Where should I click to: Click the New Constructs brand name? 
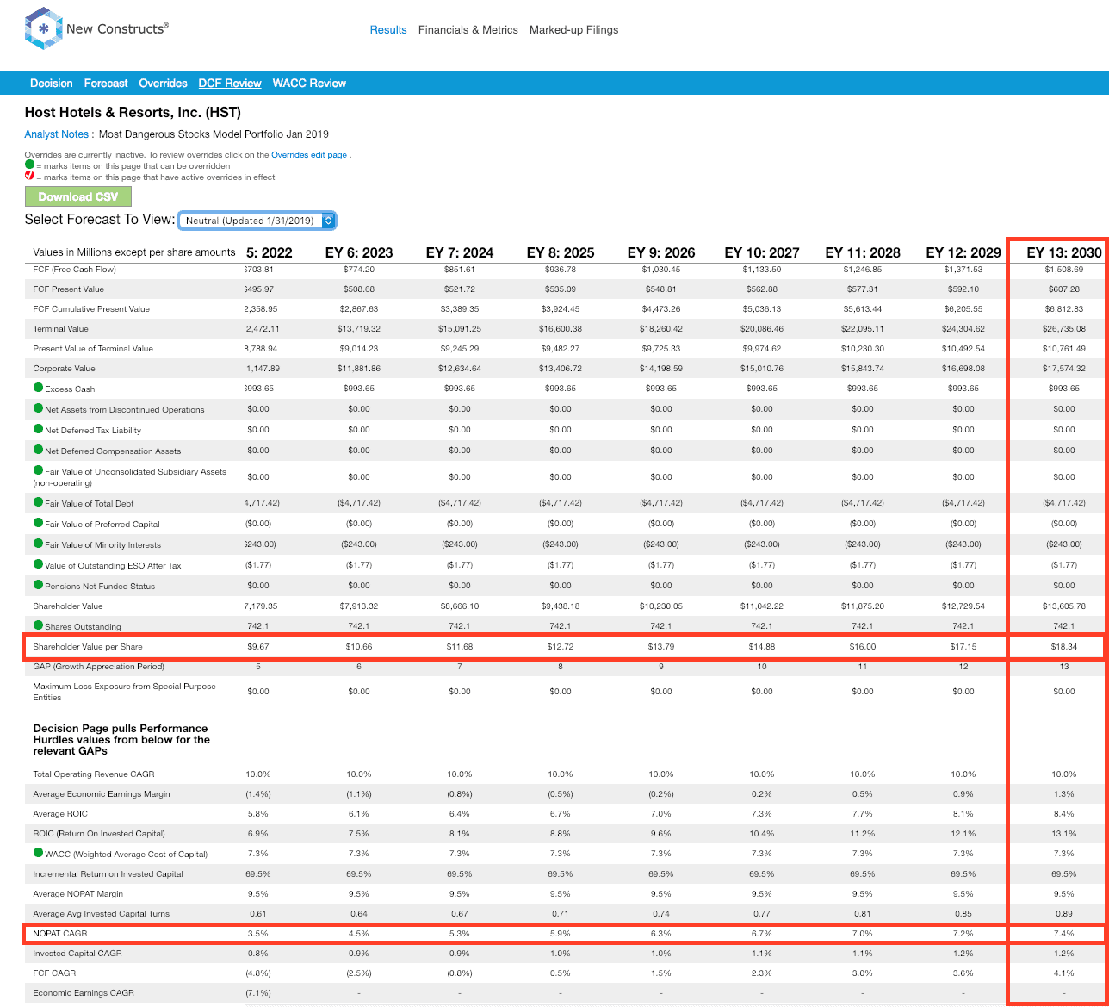click(x=117, y=29)
